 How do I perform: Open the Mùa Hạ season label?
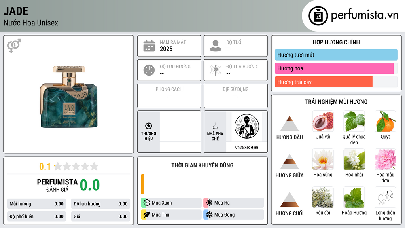click(x=222, y=203)
